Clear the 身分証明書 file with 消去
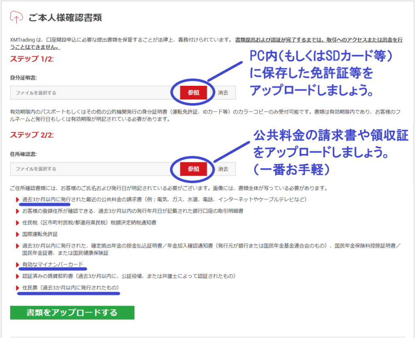 tap(223, 93)
